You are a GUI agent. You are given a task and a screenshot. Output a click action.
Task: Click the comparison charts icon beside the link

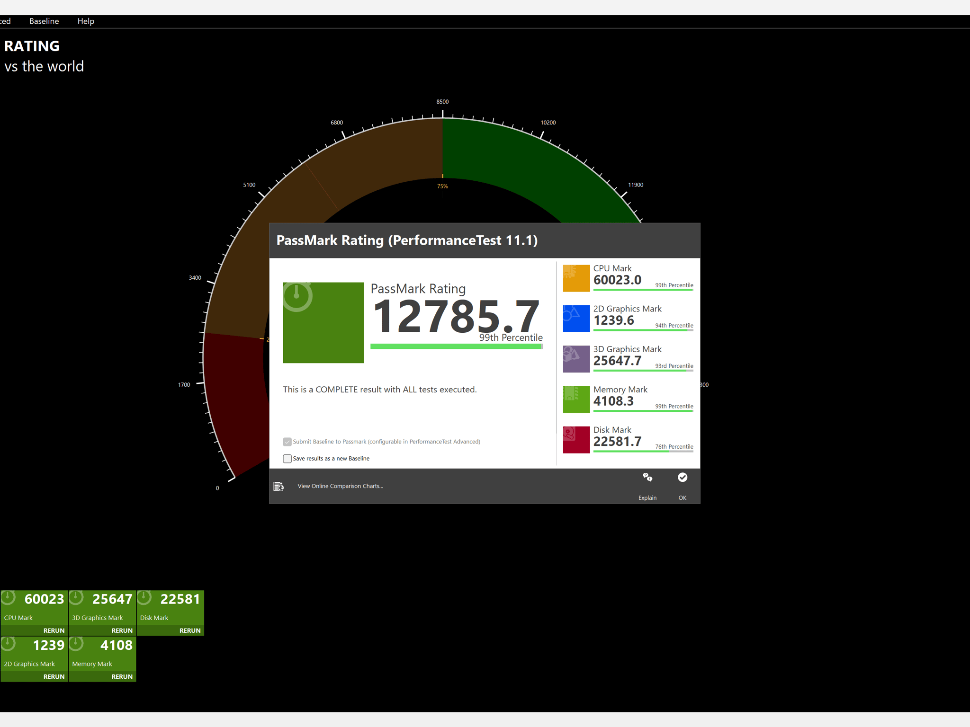(278, 486)
